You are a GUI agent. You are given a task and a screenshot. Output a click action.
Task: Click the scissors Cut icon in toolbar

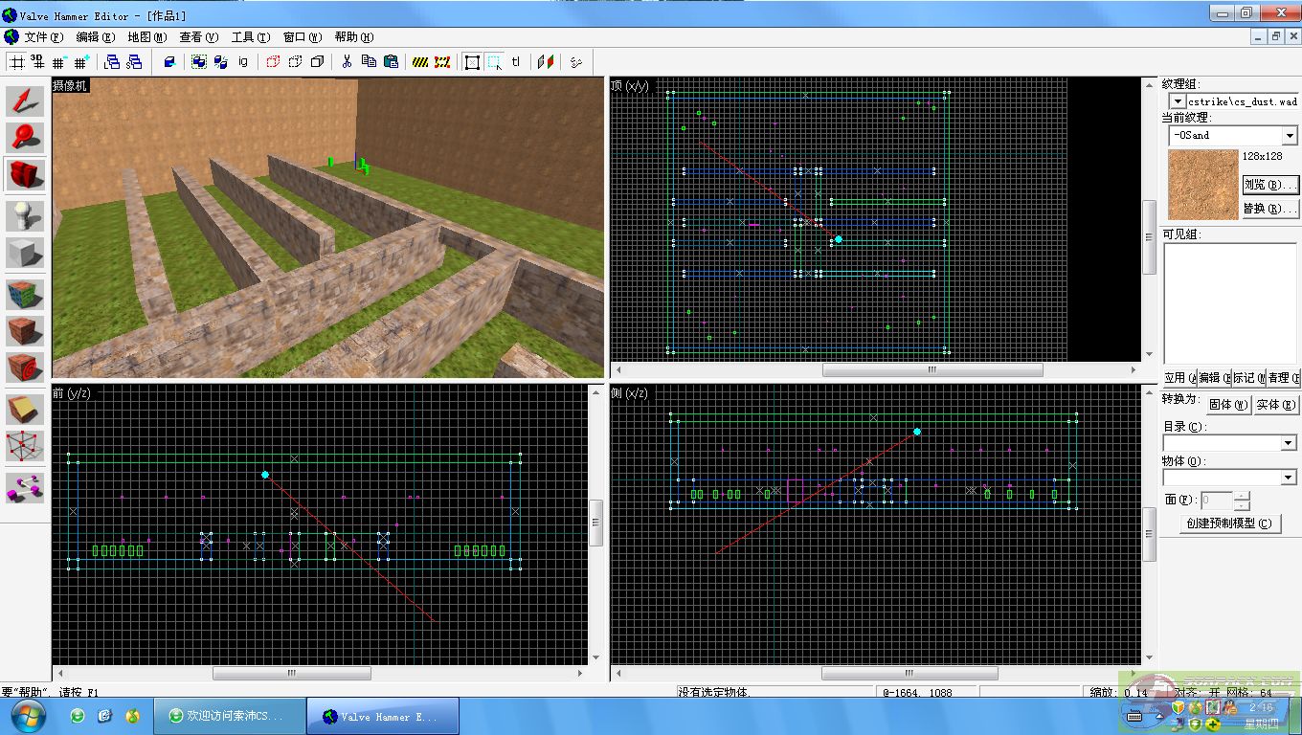pos(345,62)
